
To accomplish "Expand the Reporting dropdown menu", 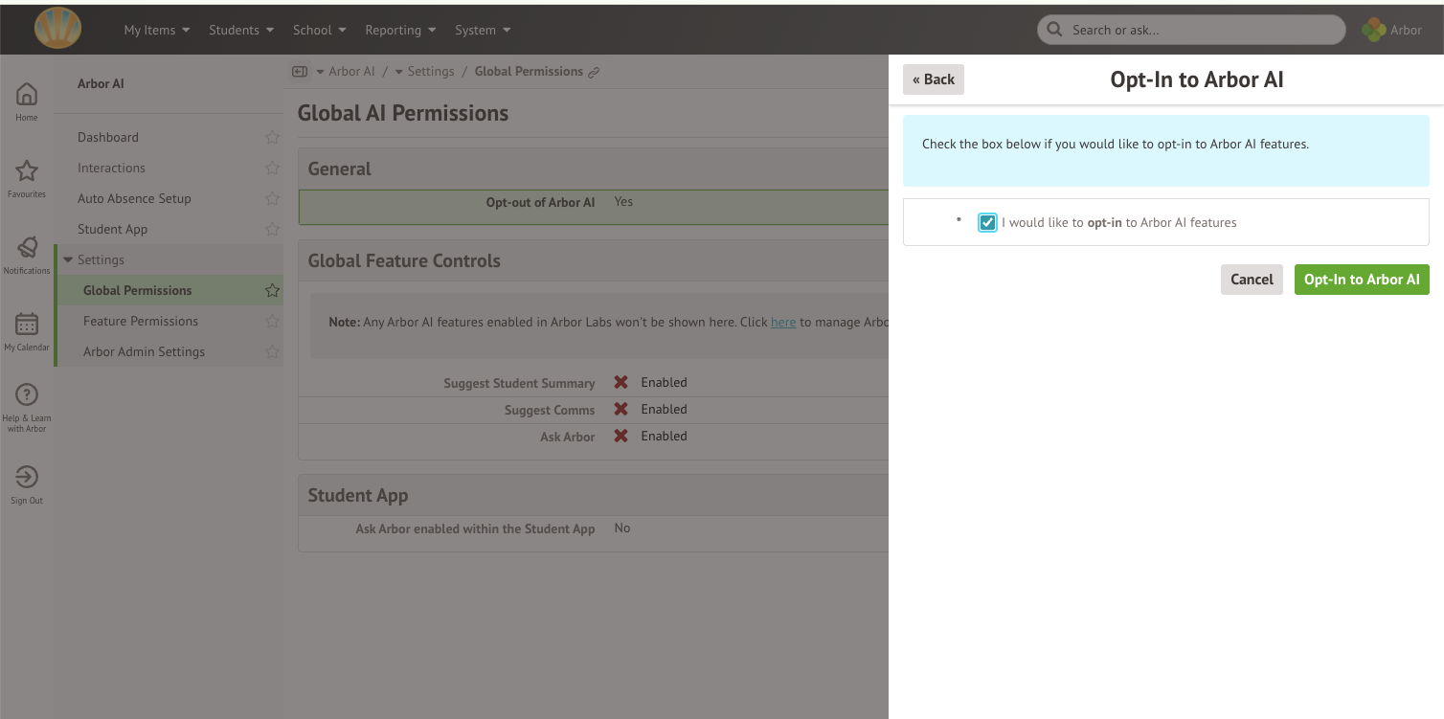I will [400, 30].
